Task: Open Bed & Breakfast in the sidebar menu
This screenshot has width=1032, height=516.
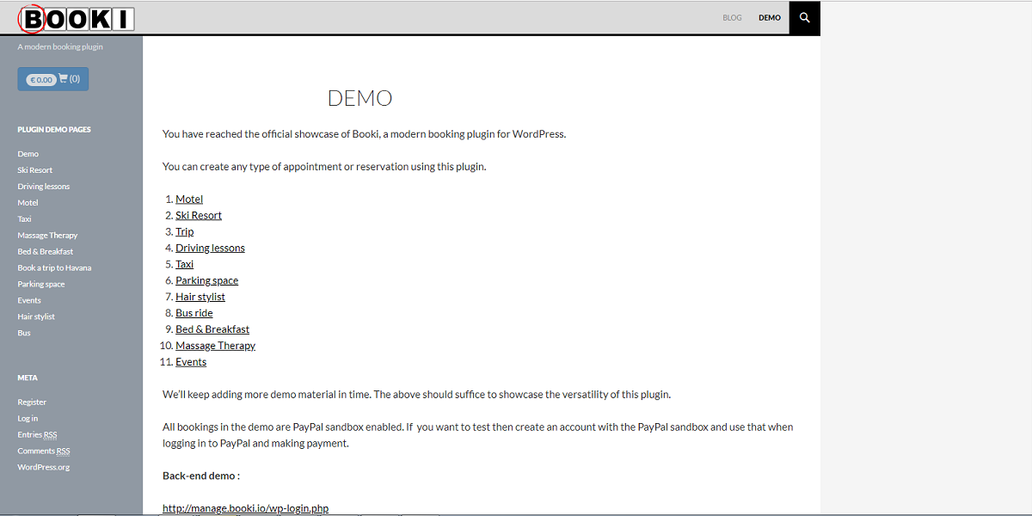Action: pyautogui.click(x=46, y=252)
